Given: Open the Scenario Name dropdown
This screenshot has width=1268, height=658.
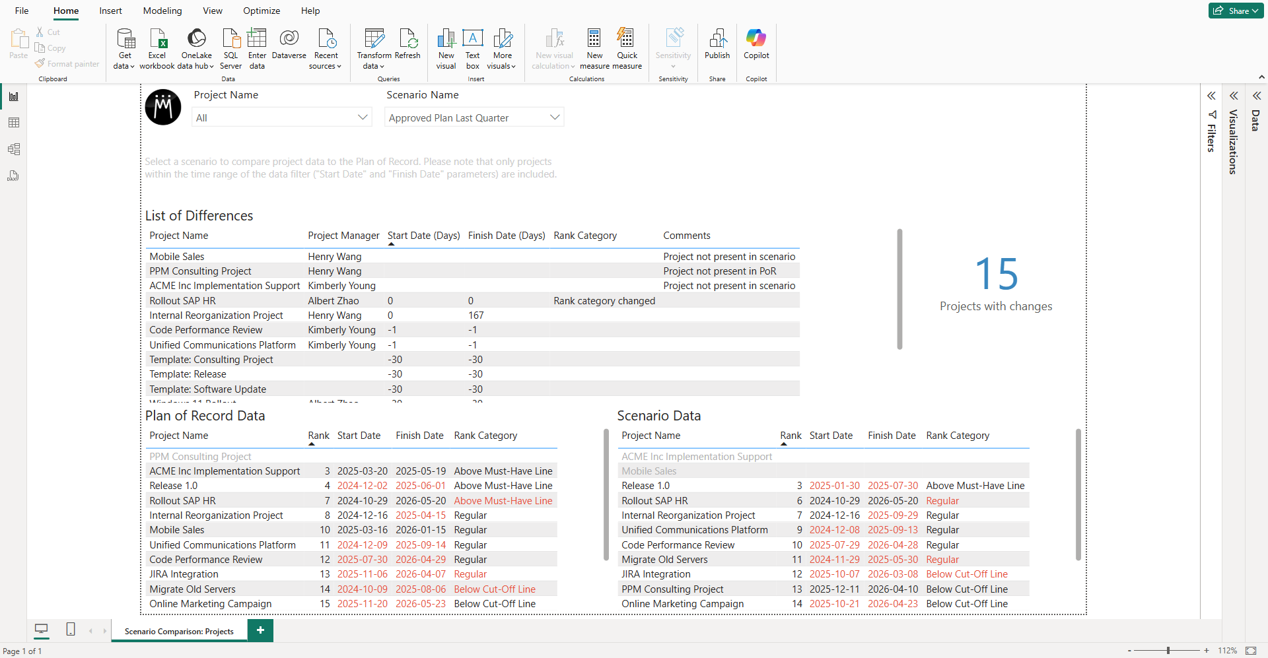Looking at the screenshot, I should [474, 117].
